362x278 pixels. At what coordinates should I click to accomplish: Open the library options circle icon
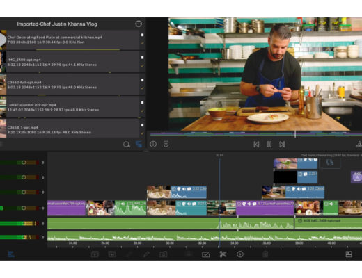[x=139, y=24]
